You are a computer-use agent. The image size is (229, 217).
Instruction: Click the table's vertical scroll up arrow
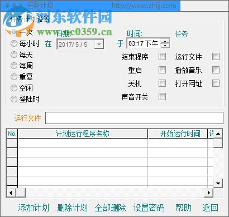pyautogui.click(x=218, y=134)
